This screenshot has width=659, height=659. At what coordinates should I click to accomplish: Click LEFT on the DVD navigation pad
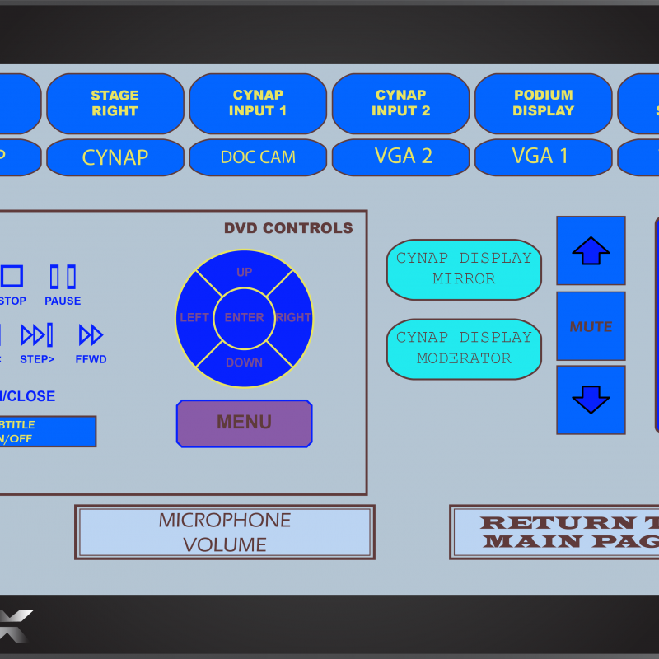click(x=194, y=317)
